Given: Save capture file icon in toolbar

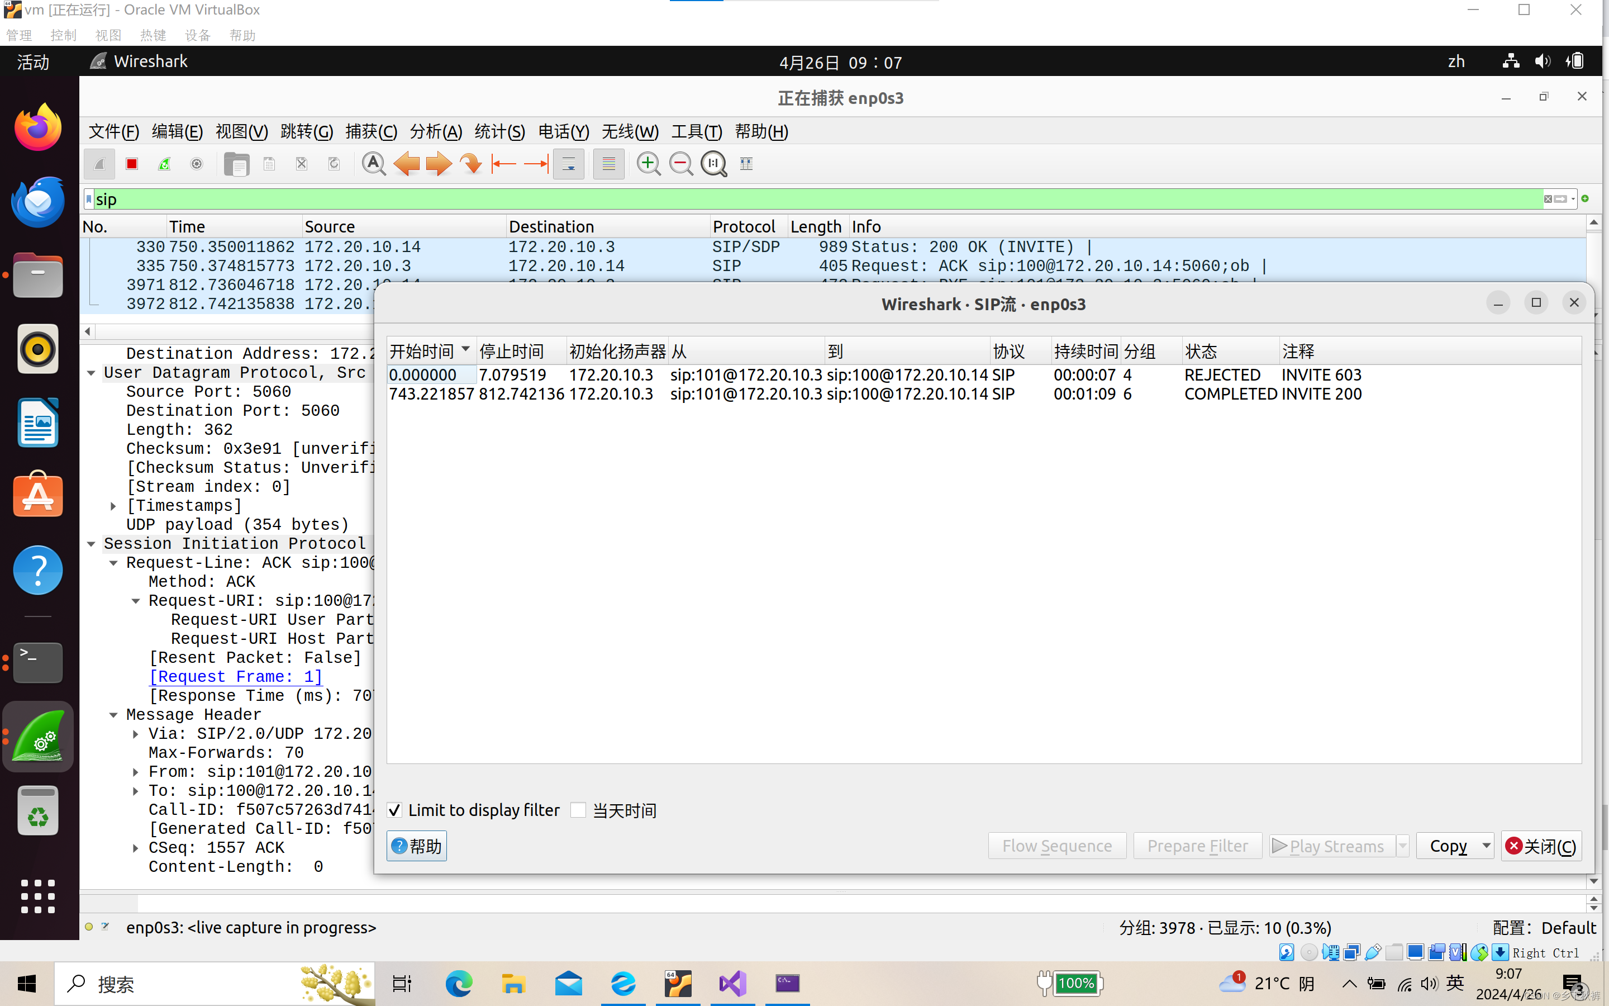Looking at the screenshot, I should [x=269, y=164].
